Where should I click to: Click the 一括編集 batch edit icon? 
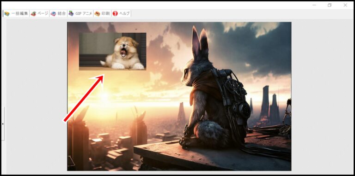pyautogui.click(x=7, y=14)
